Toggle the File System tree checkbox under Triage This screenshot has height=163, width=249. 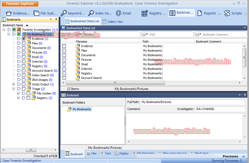point(29,93)
